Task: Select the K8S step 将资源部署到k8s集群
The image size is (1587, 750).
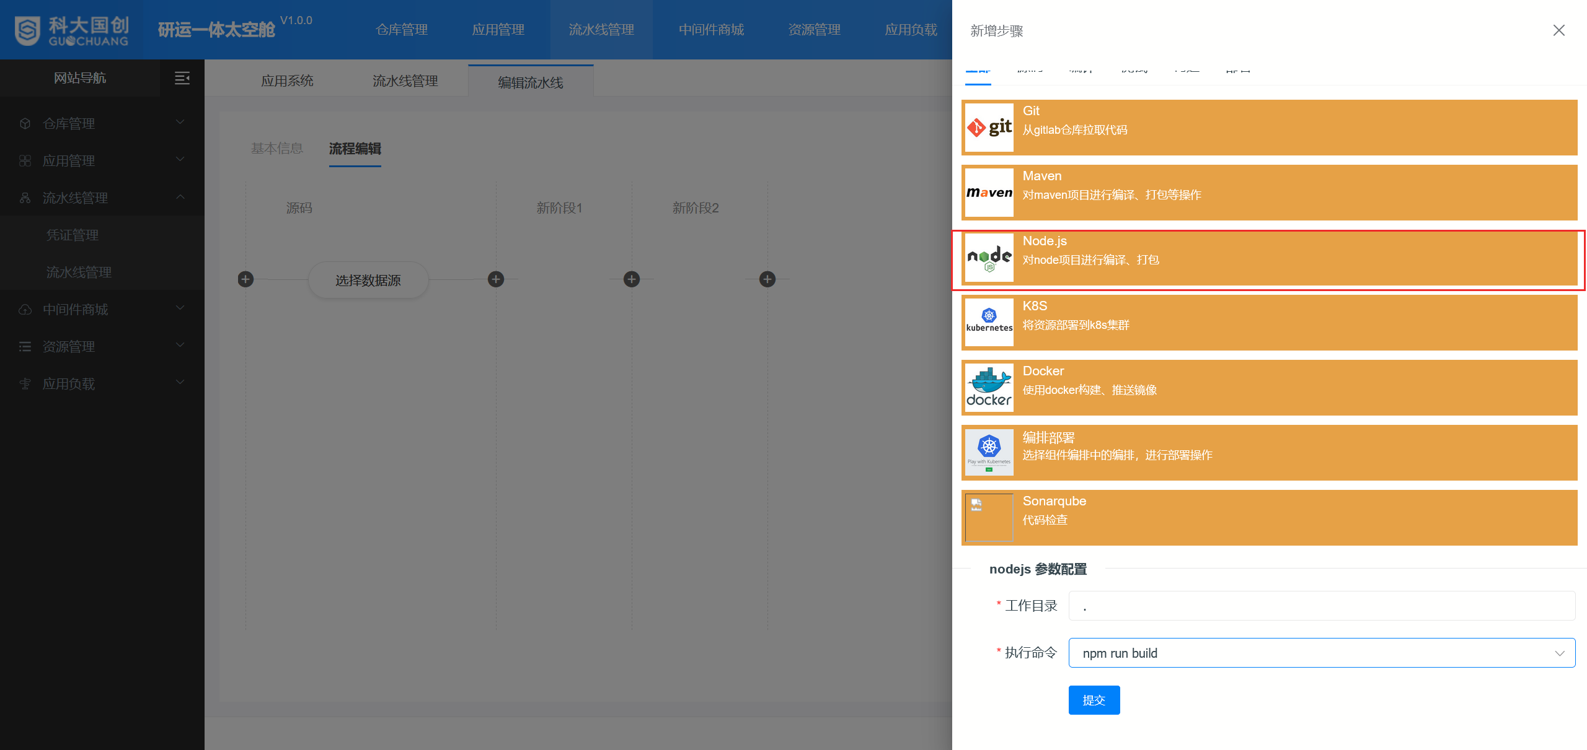Action: tap(1076, 325)
